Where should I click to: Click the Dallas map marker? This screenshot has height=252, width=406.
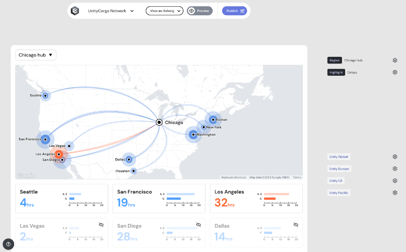click(129, 160)
